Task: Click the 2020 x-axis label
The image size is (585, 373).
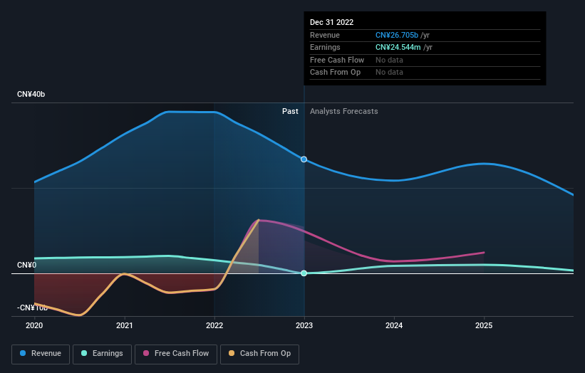Action: point(34,325)
